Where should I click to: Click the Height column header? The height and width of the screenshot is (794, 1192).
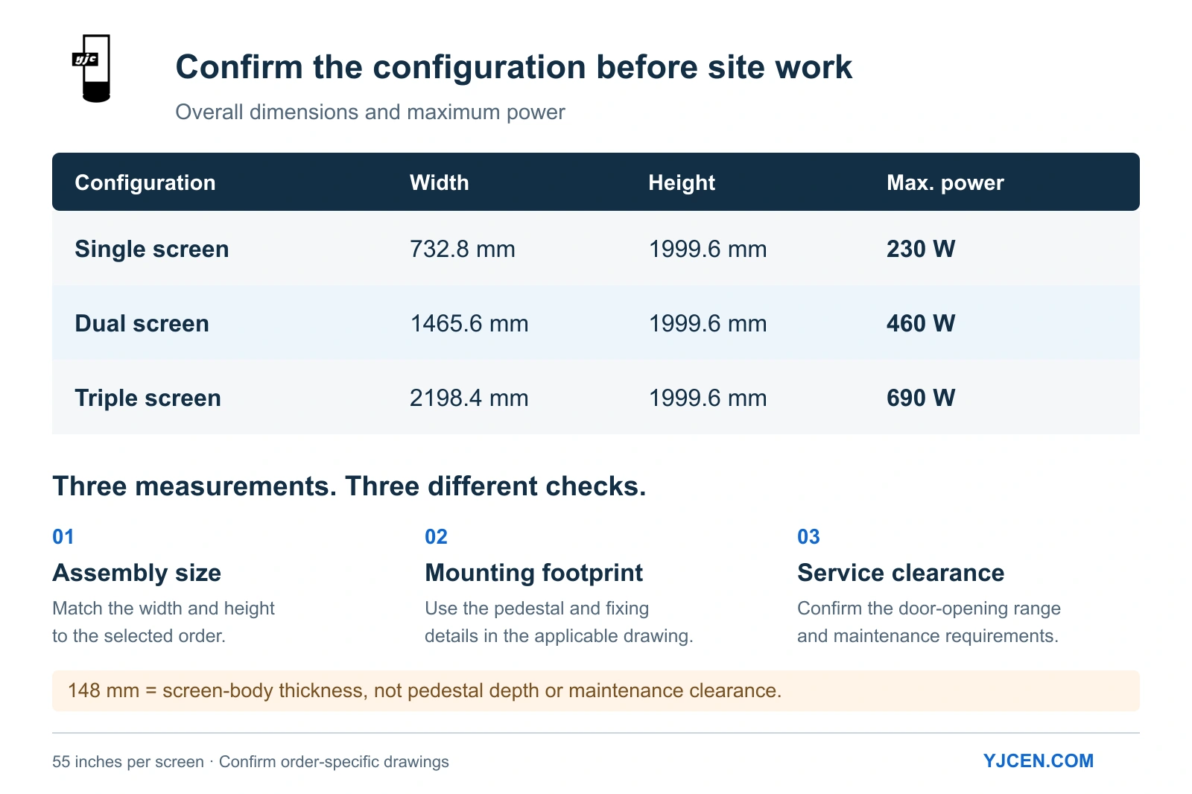[x=682, y=182]
